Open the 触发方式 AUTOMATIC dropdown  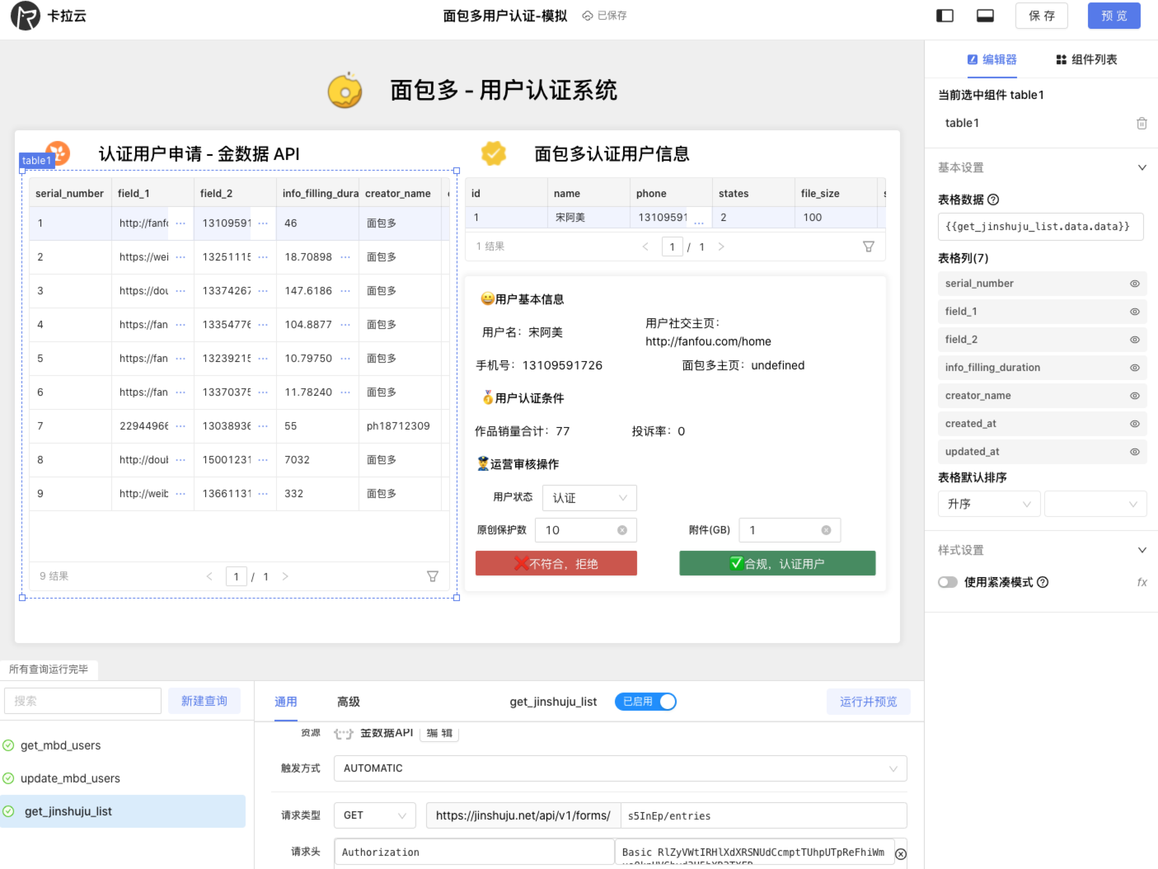(620, 768)
